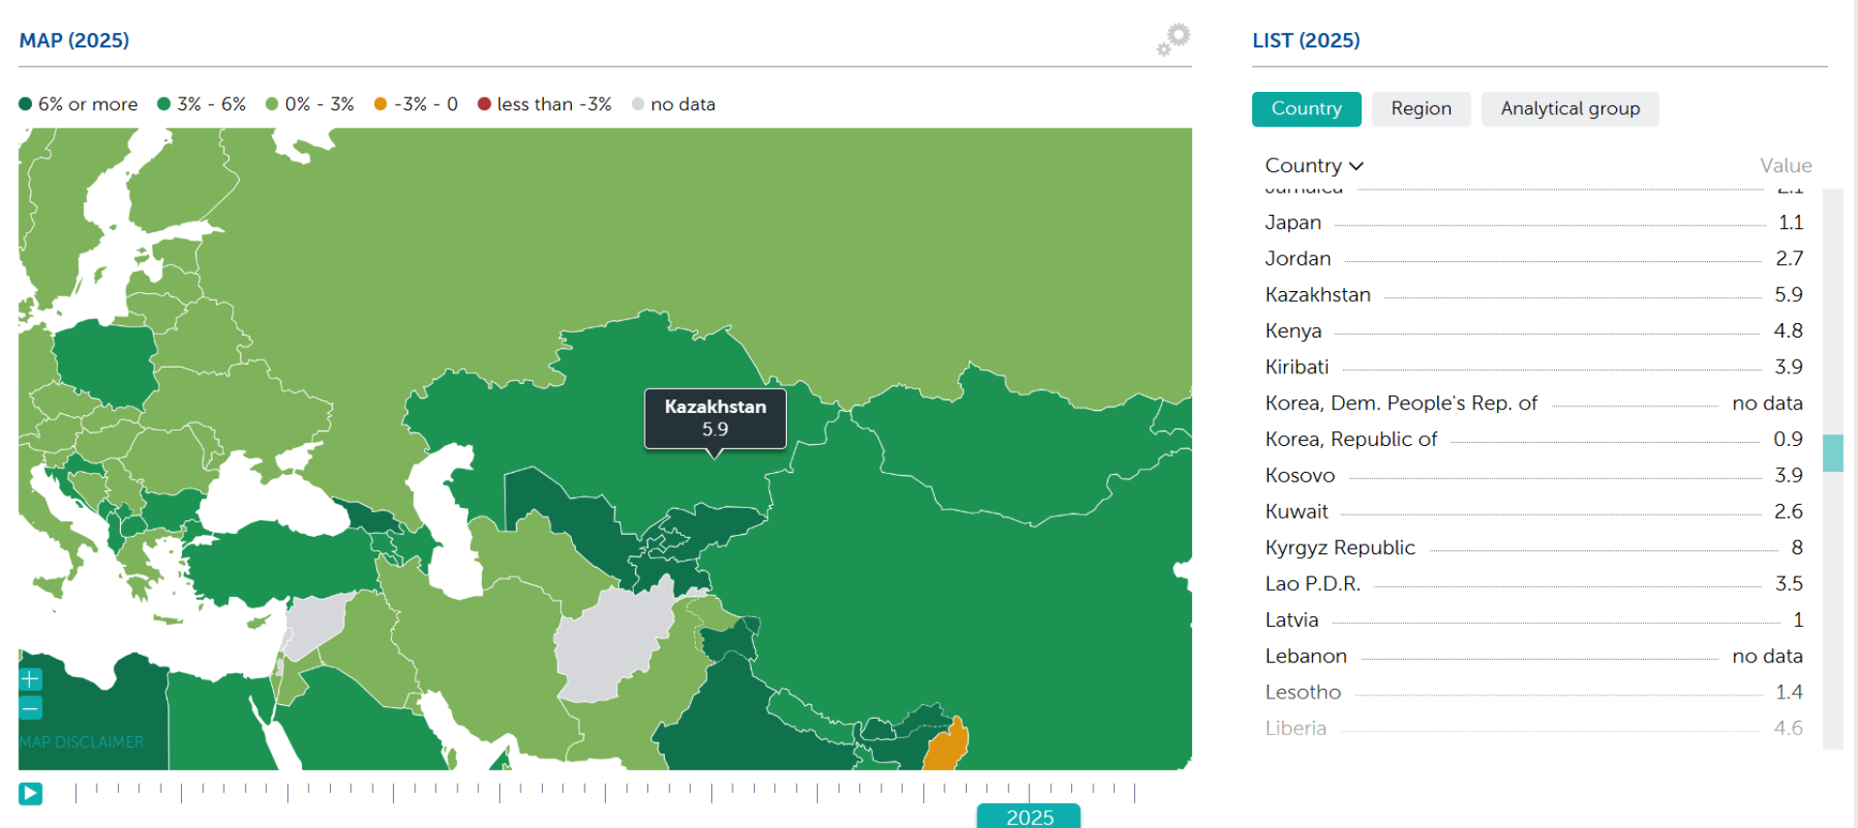Viewport: 1858px width, 828px height.
Task: Zoom in on the map
Action: (30, 679)
